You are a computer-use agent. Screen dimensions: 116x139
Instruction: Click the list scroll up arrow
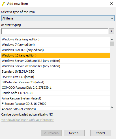pyautogui.click(x=112, y=39)
